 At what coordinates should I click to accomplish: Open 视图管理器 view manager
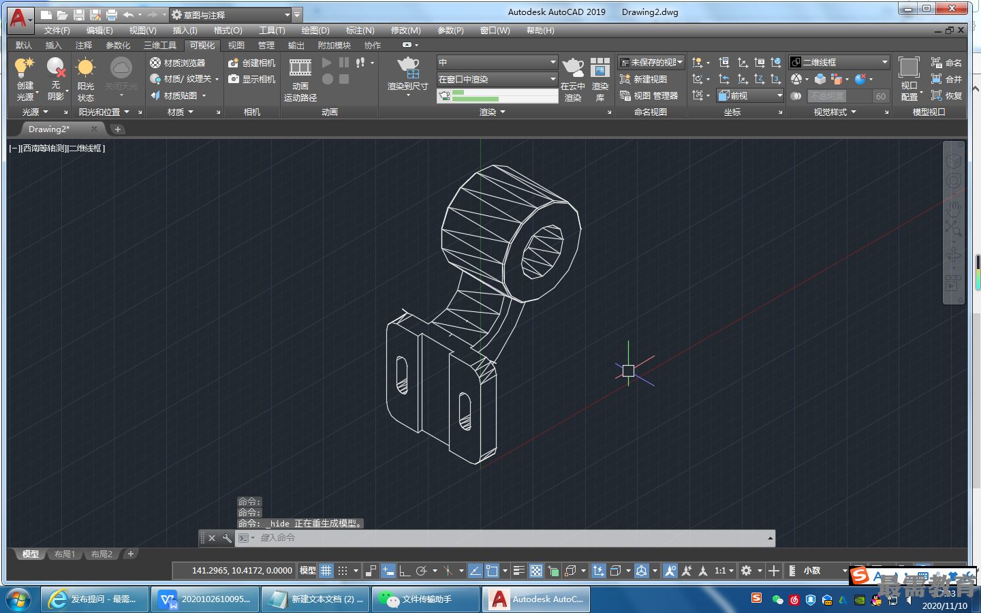(649, 96)
